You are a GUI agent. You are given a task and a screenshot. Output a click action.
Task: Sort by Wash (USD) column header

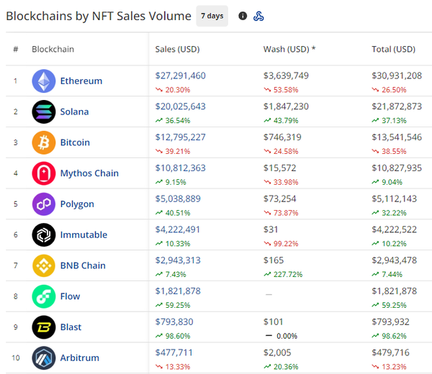[x=289, y=49]
